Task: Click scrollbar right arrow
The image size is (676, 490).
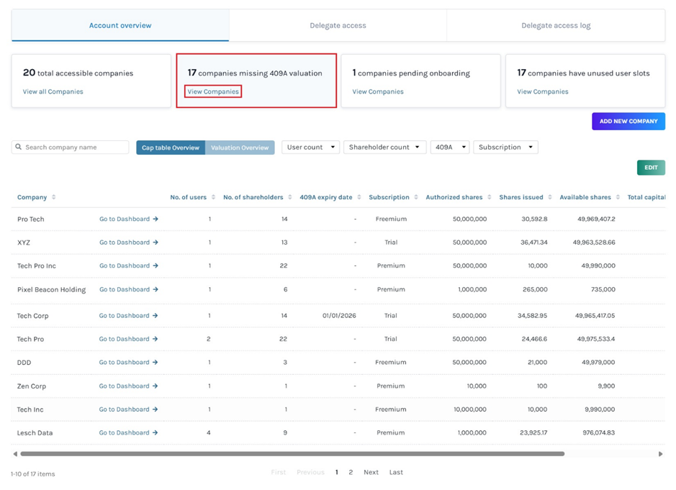Action: (660, 454)
